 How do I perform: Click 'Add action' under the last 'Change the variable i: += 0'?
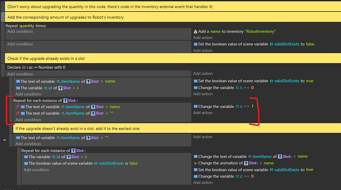[x=203, y=183]
